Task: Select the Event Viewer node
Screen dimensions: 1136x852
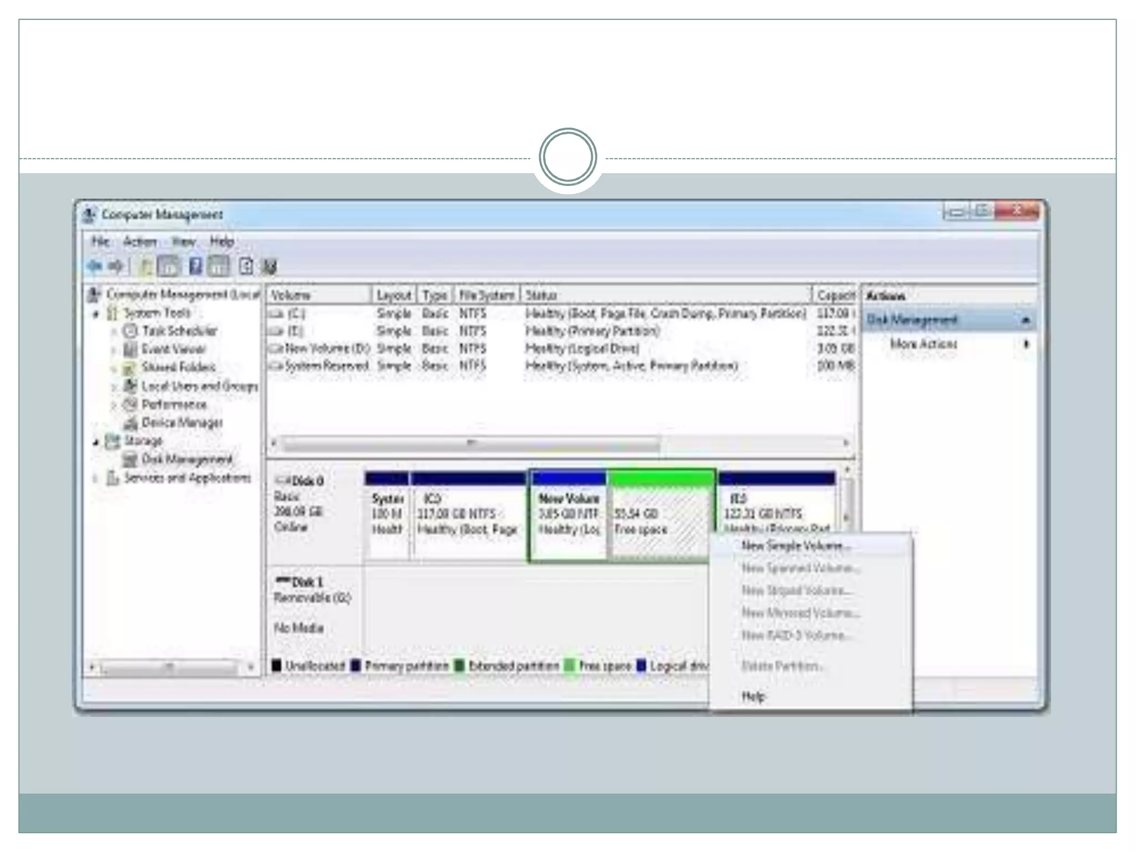Action: 173,349
